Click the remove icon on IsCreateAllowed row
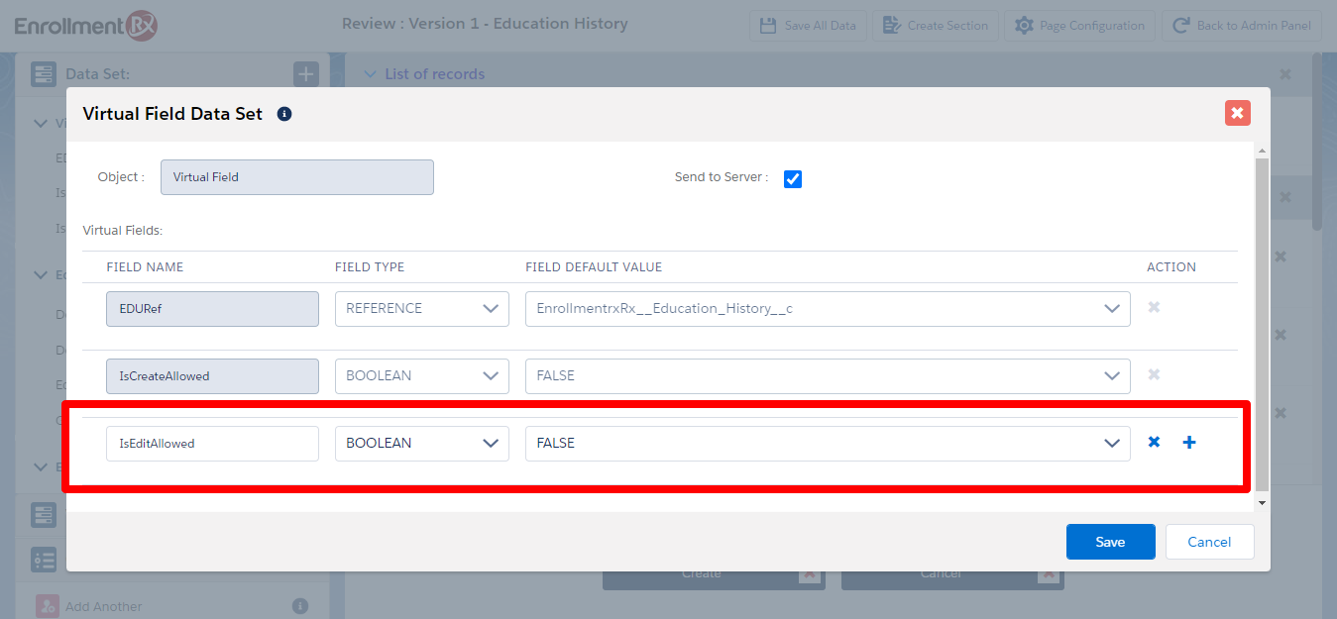This screenshot has width=1337, height=619. [1154, 375]
